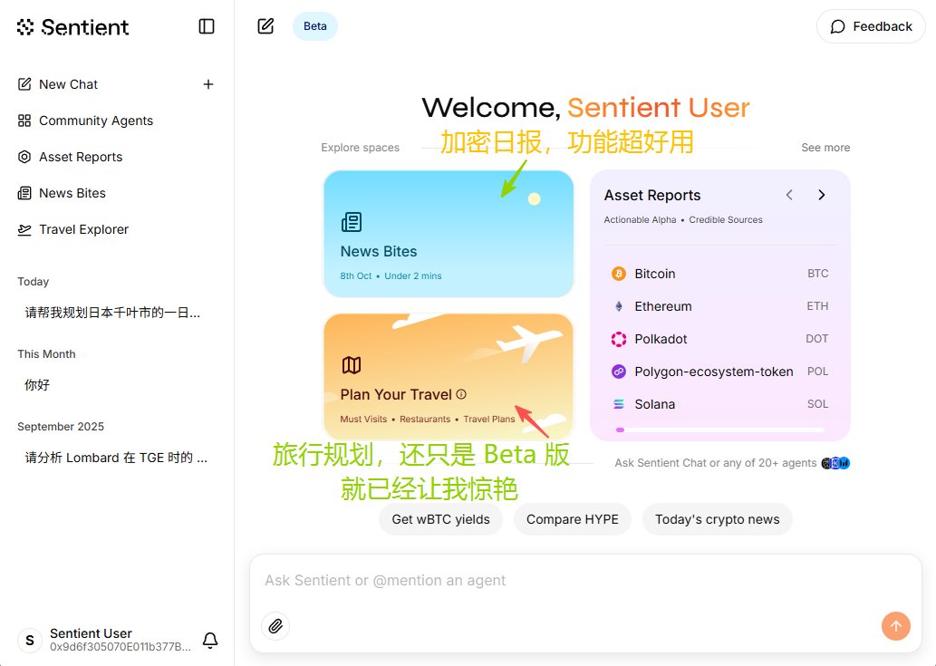936x666 pixels.
Task: Click the See more link
Action: pos(825,148)
